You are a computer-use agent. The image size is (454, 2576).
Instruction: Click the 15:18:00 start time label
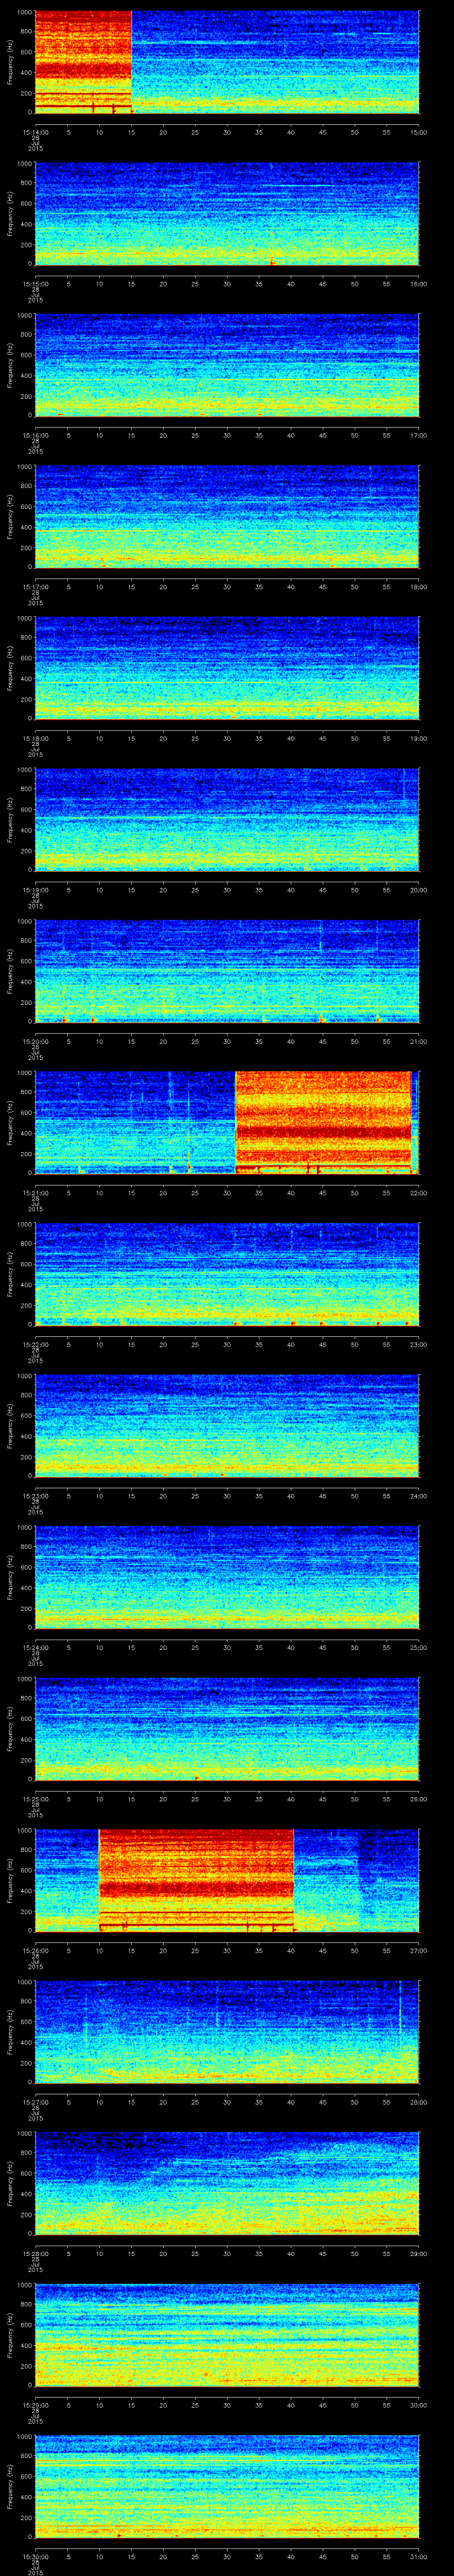click(x=35, y=738)
